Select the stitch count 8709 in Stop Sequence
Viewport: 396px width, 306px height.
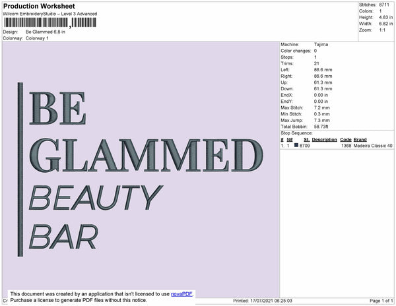click(304, 146)
